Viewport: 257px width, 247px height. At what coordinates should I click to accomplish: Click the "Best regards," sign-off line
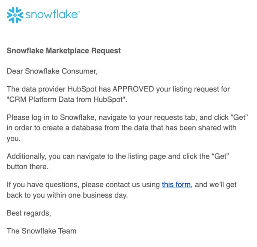click(29, 213)
